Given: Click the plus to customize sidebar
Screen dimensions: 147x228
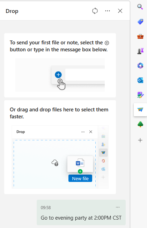Looking at the screenshot, I should coord(140,140).
